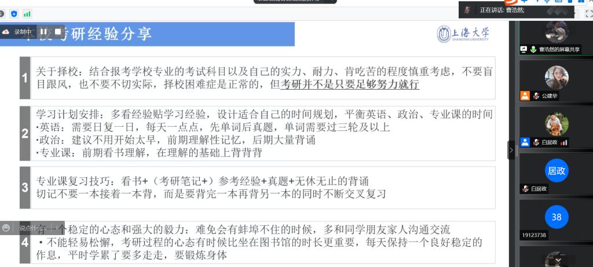
Task: Collapse the participant video sidebar
Action: click(511, 150)
